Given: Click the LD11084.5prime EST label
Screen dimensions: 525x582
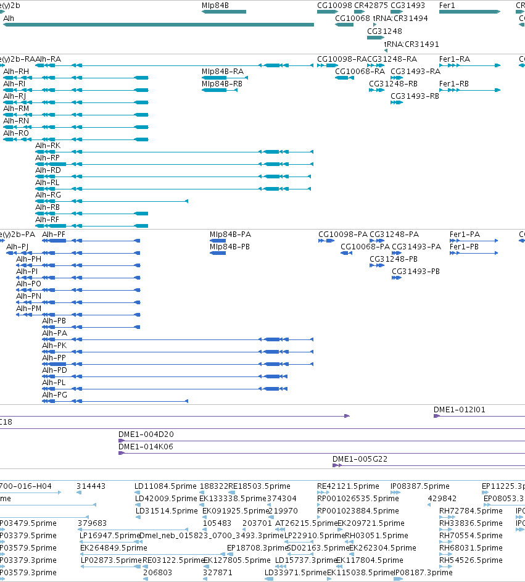Looking at the screenshot, I should point(165,486).
